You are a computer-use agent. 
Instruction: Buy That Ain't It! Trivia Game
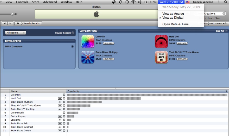pyautogui.click(x=182, y=59)
